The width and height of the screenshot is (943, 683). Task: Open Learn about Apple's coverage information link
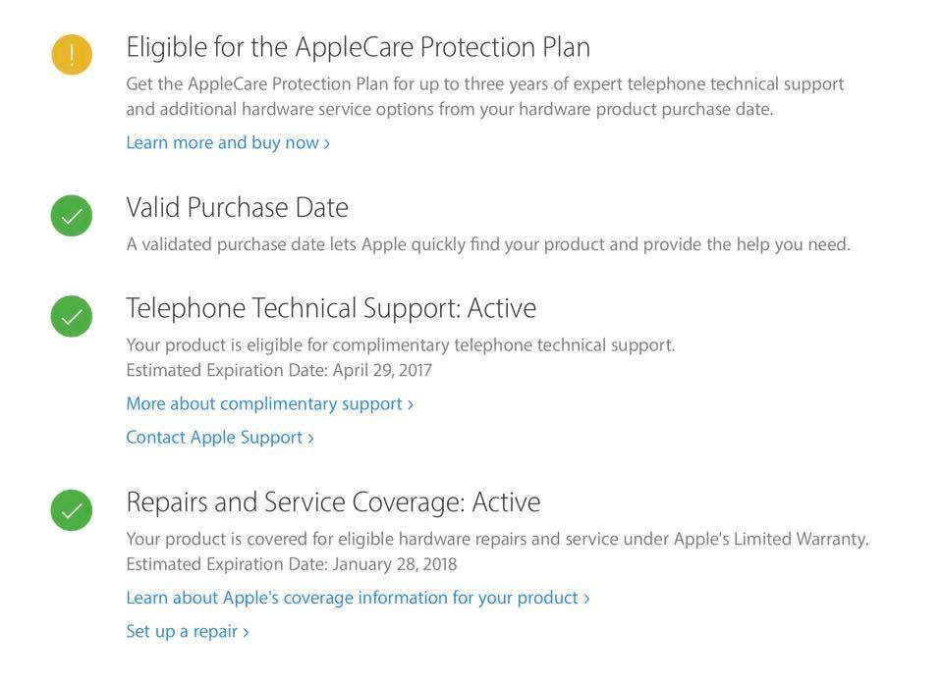[358, 599]
